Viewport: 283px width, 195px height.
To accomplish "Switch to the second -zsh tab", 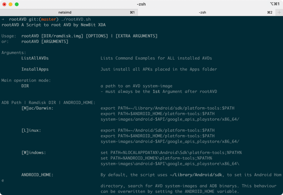I will click(x=206, y=12).
